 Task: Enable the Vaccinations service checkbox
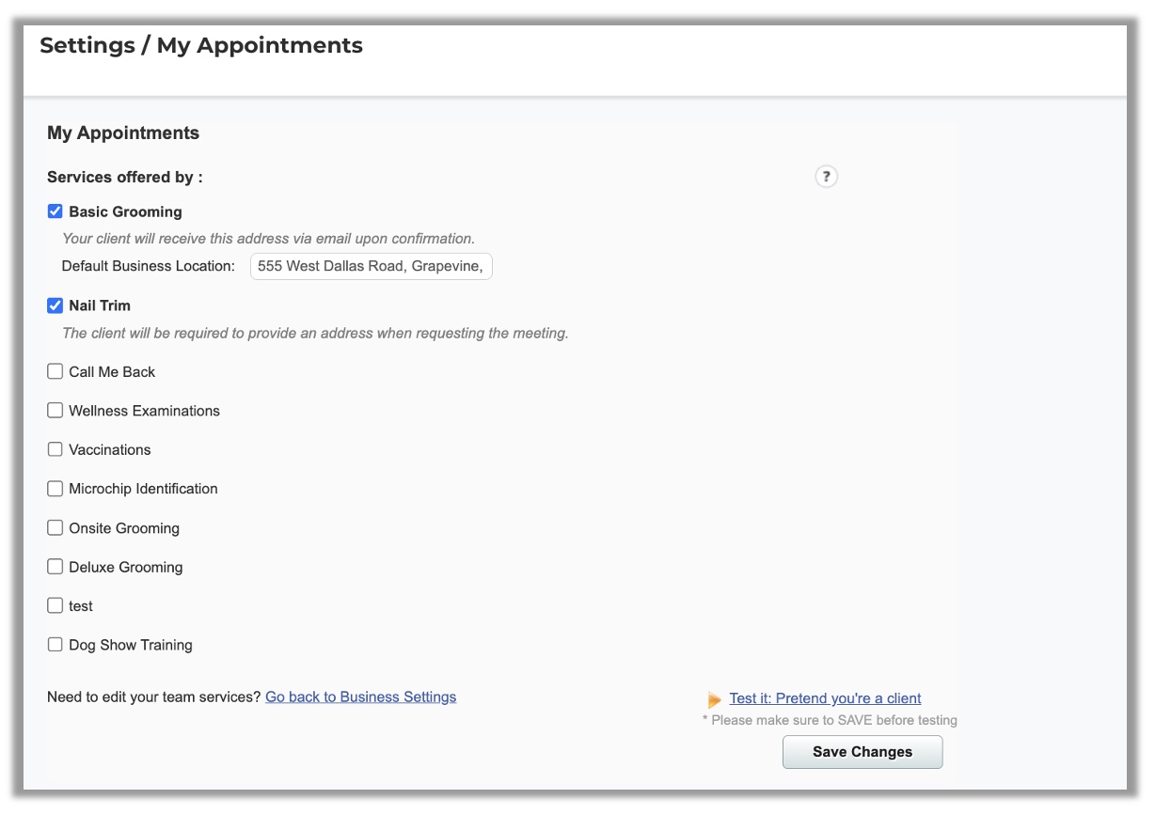[x=55, y=449]
